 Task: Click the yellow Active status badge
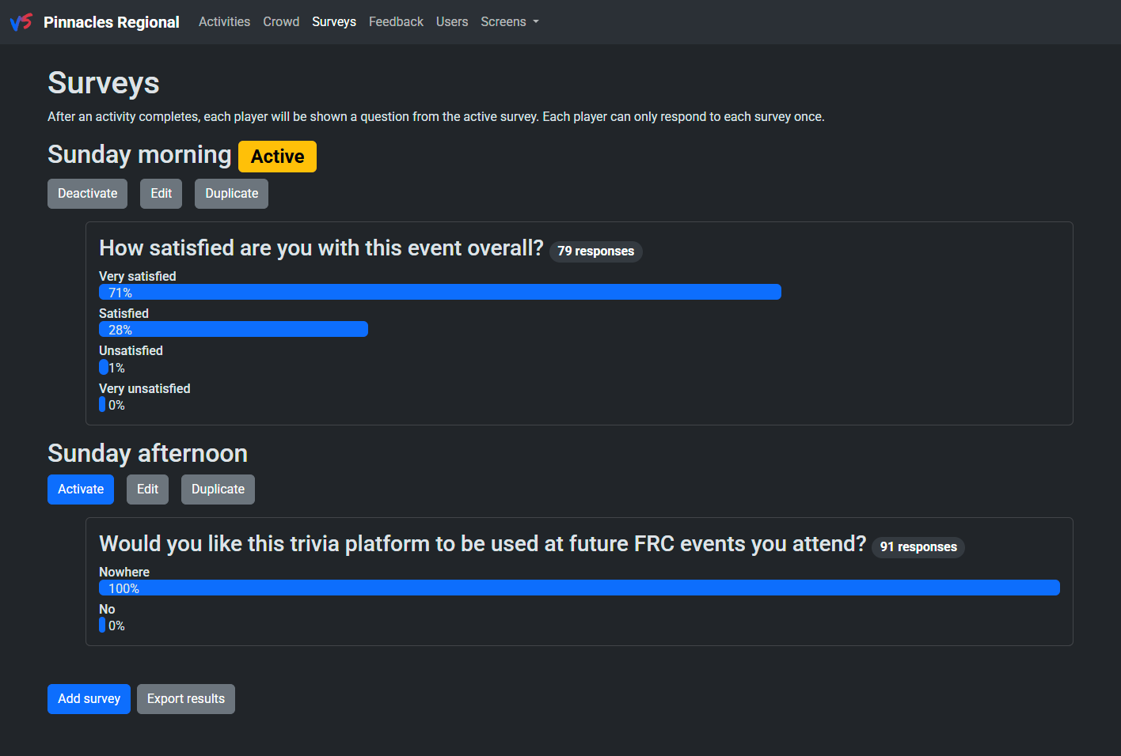coord(277,157)
